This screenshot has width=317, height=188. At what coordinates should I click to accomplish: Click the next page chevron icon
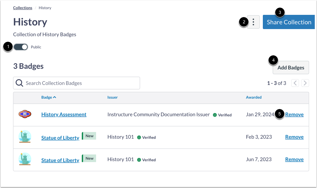[305, 83]
